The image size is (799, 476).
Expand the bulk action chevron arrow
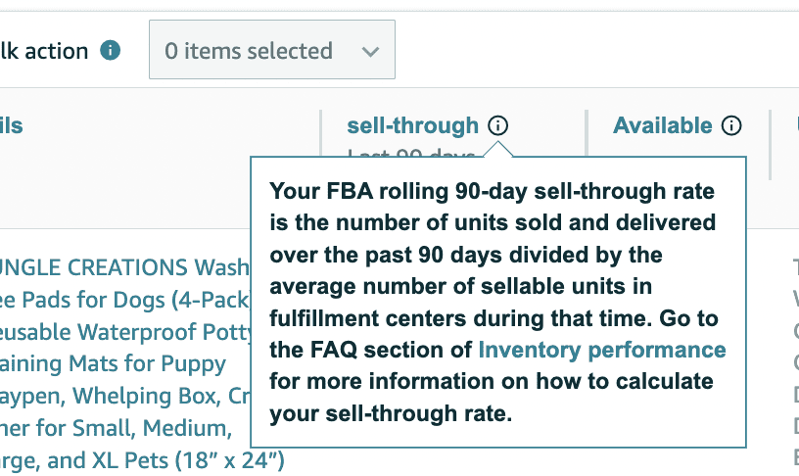[369, 51]
